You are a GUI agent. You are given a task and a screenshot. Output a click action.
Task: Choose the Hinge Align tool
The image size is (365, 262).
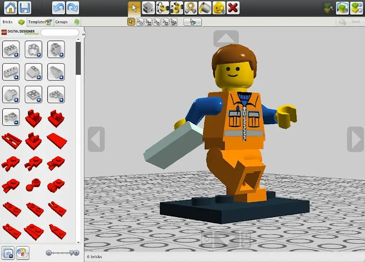[176, 8]
